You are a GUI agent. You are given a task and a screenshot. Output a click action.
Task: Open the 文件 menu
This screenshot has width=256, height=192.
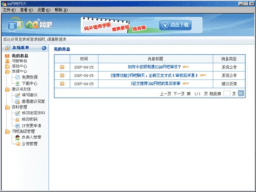[x=9, y=10]
